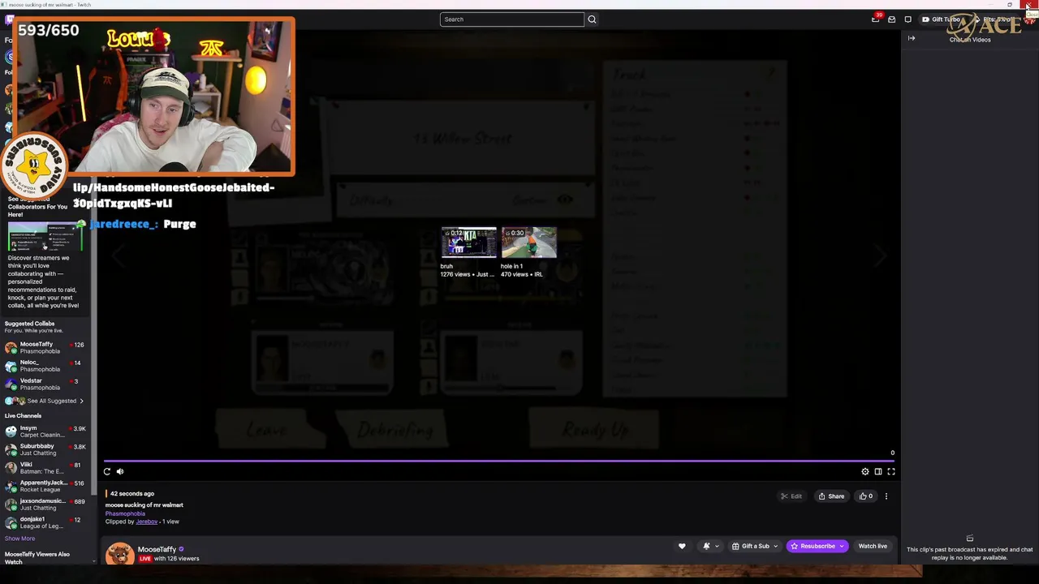The height and width of the screenshot is (584, 1039).
Task: Click the '42 seconds ago' clip timestamp
Action: (x=132, y=493)
